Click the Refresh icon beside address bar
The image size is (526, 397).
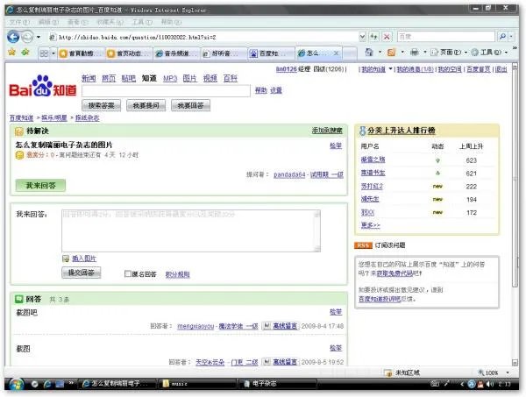(x=374, y=37)
